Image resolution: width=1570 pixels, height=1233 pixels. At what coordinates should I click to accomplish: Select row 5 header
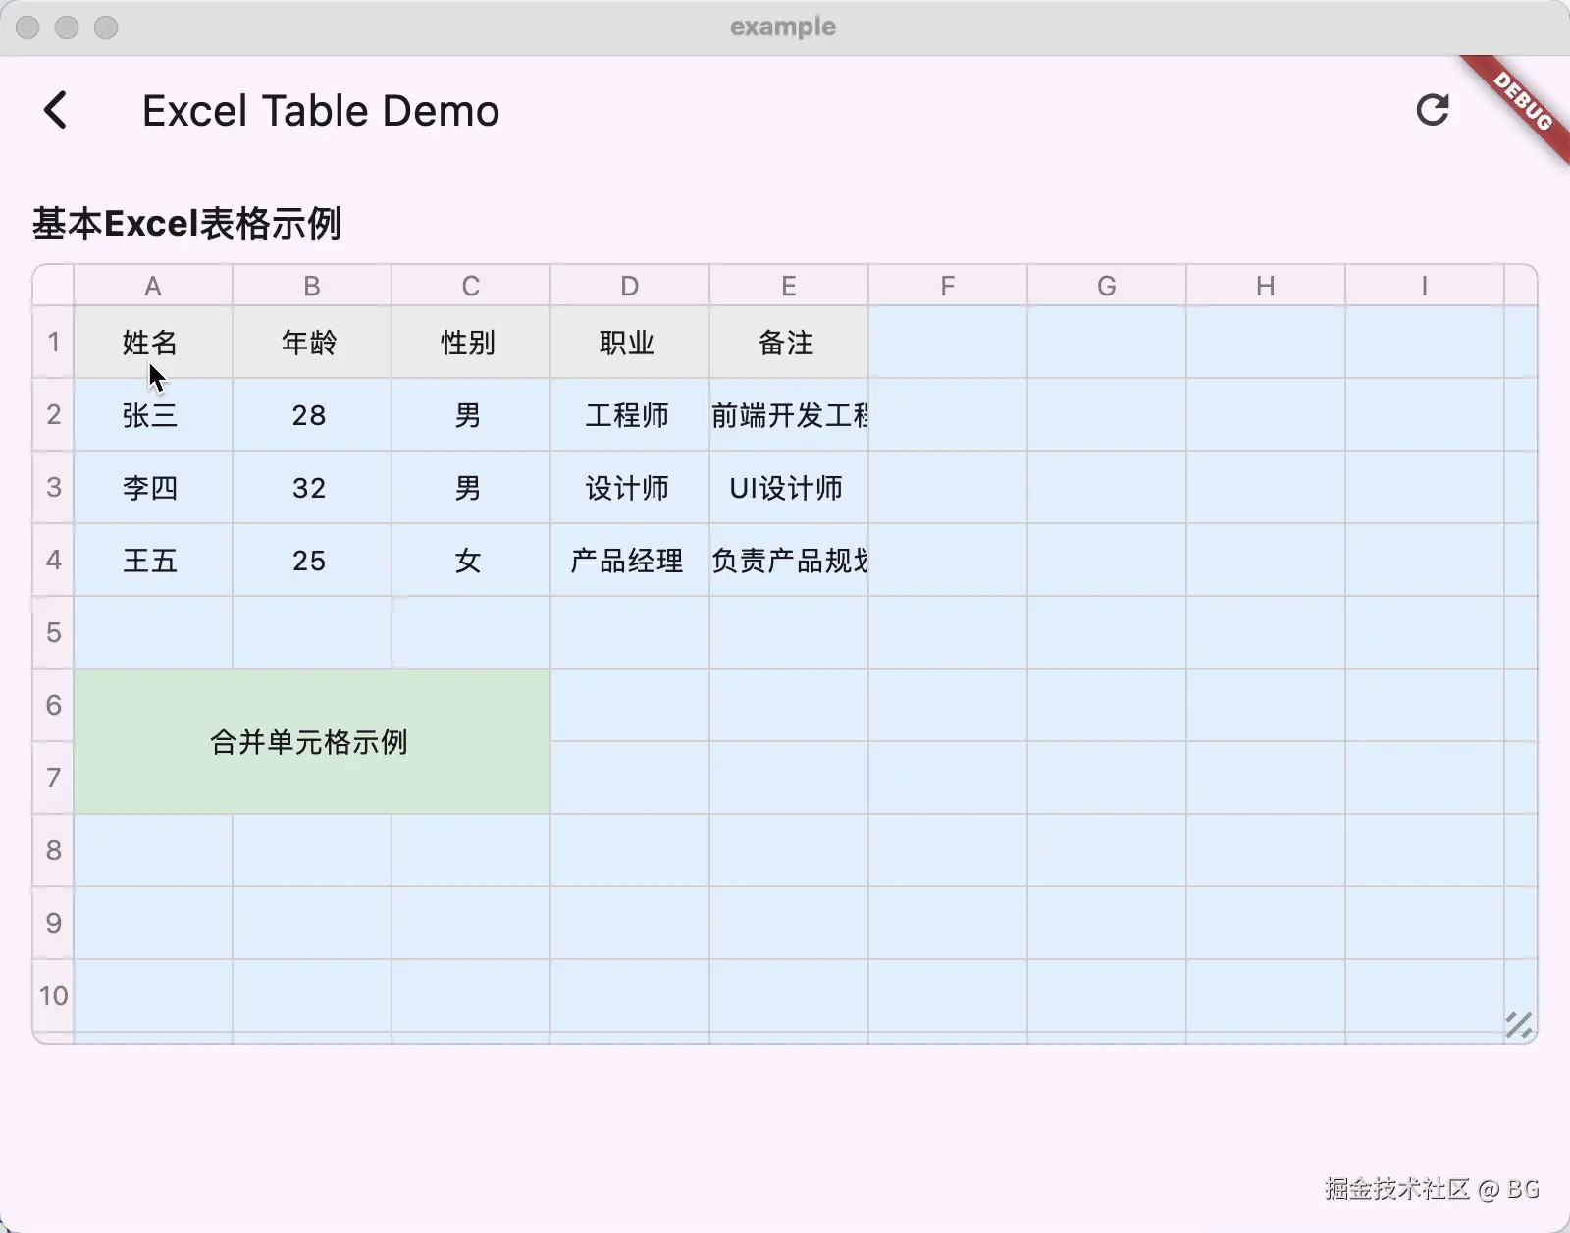pos(54,632)
